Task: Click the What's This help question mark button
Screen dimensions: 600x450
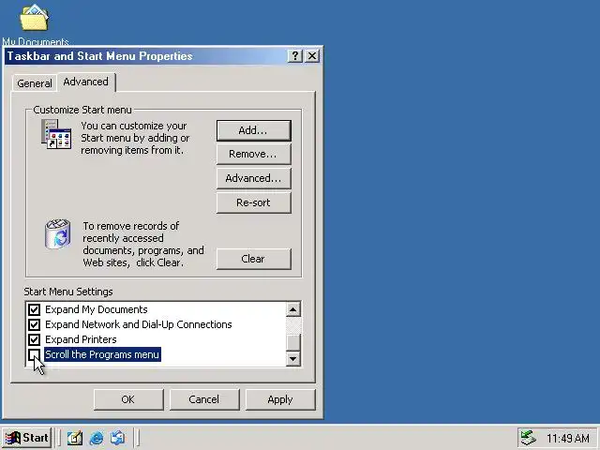Action: [295, 56]
